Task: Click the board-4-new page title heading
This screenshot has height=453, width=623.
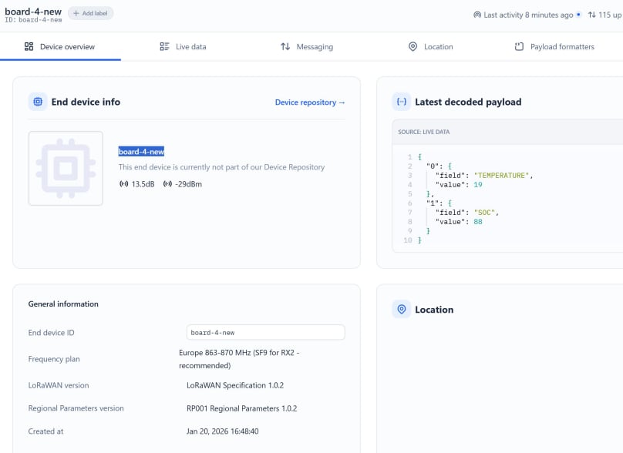Action: [32, 12]
